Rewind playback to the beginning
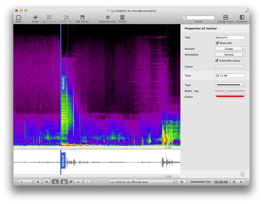 234,182
